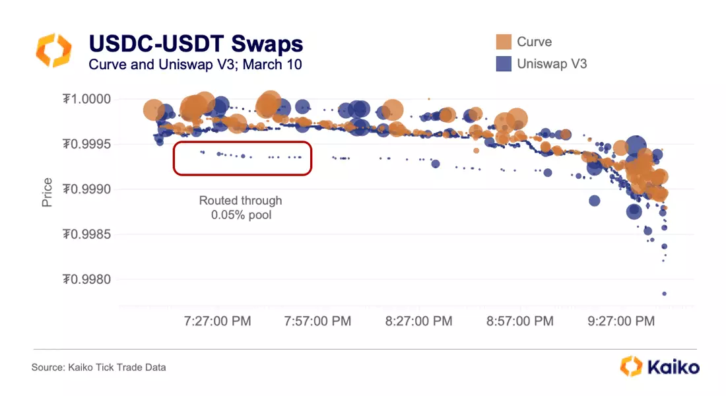
Task: Click the ₮0.9995 y-axis label
Action: [87, 144]
